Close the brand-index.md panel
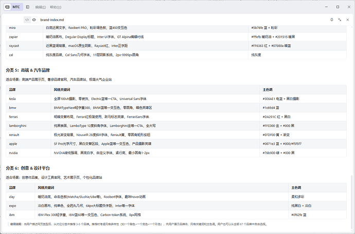This screenshot has height=234, width=355. (347, 20)
